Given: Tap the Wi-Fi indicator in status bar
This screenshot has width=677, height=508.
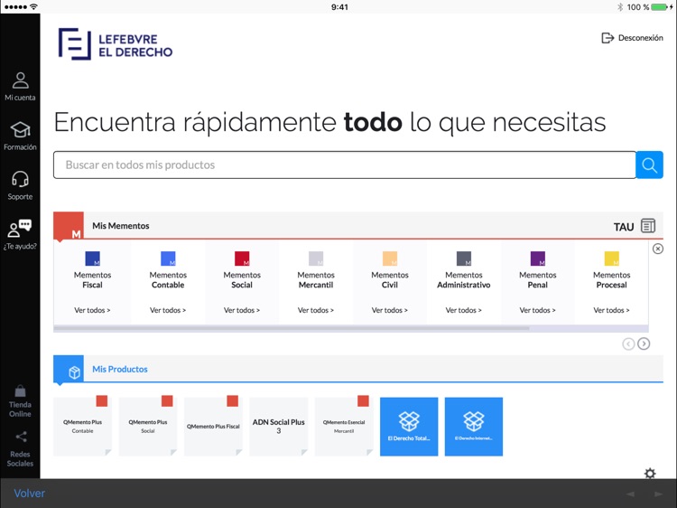Looking at the screenshot, I should (33, 7).
